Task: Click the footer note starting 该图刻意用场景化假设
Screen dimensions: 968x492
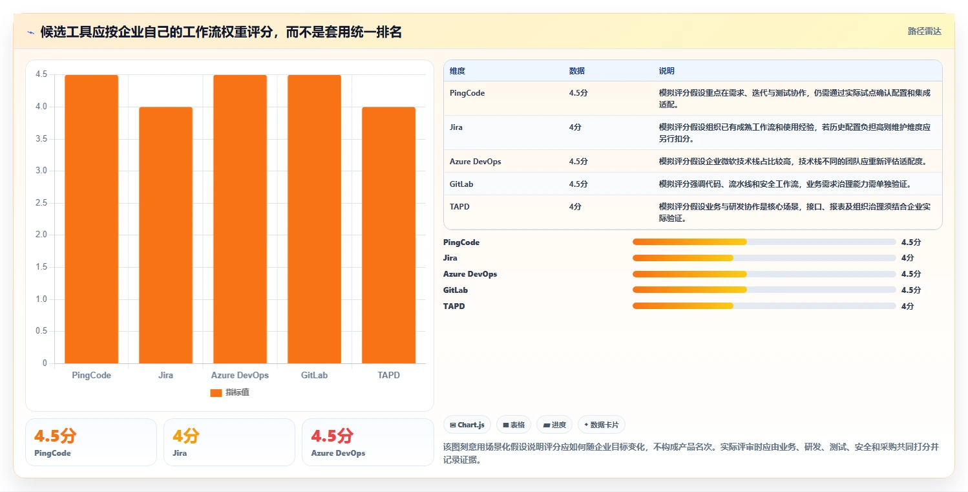Action: 691,453
